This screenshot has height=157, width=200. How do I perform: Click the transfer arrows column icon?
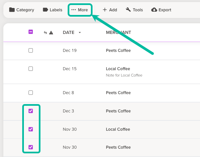click(x=45, y=33)
